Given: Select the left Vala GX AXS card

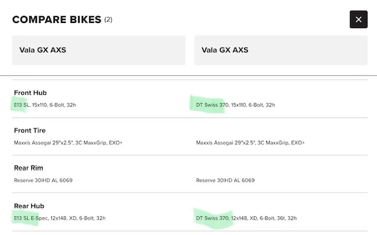Looking at the screenshot, I should click(99, 50).
